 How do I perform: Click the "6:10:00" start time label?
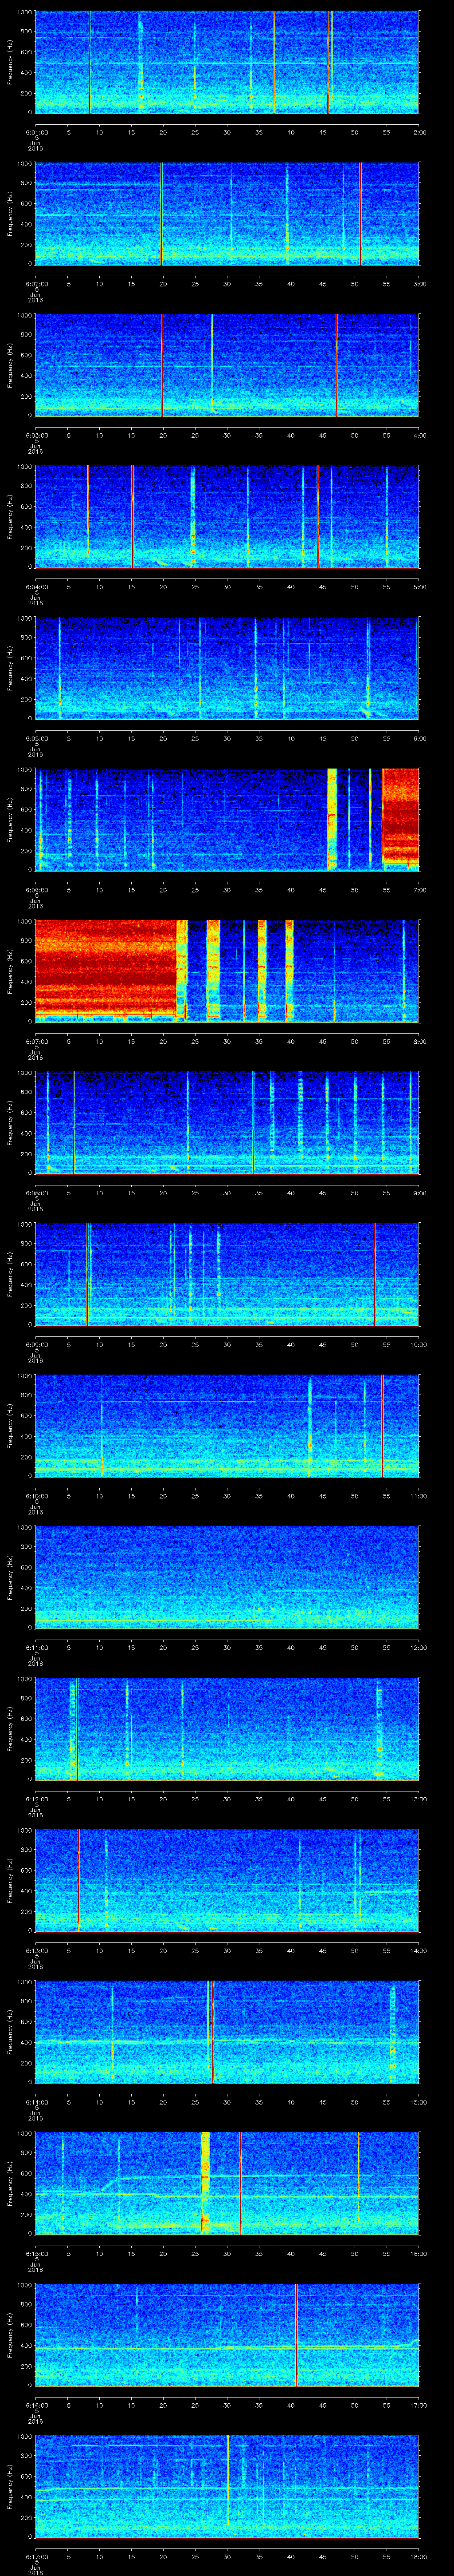(37, 1495)
